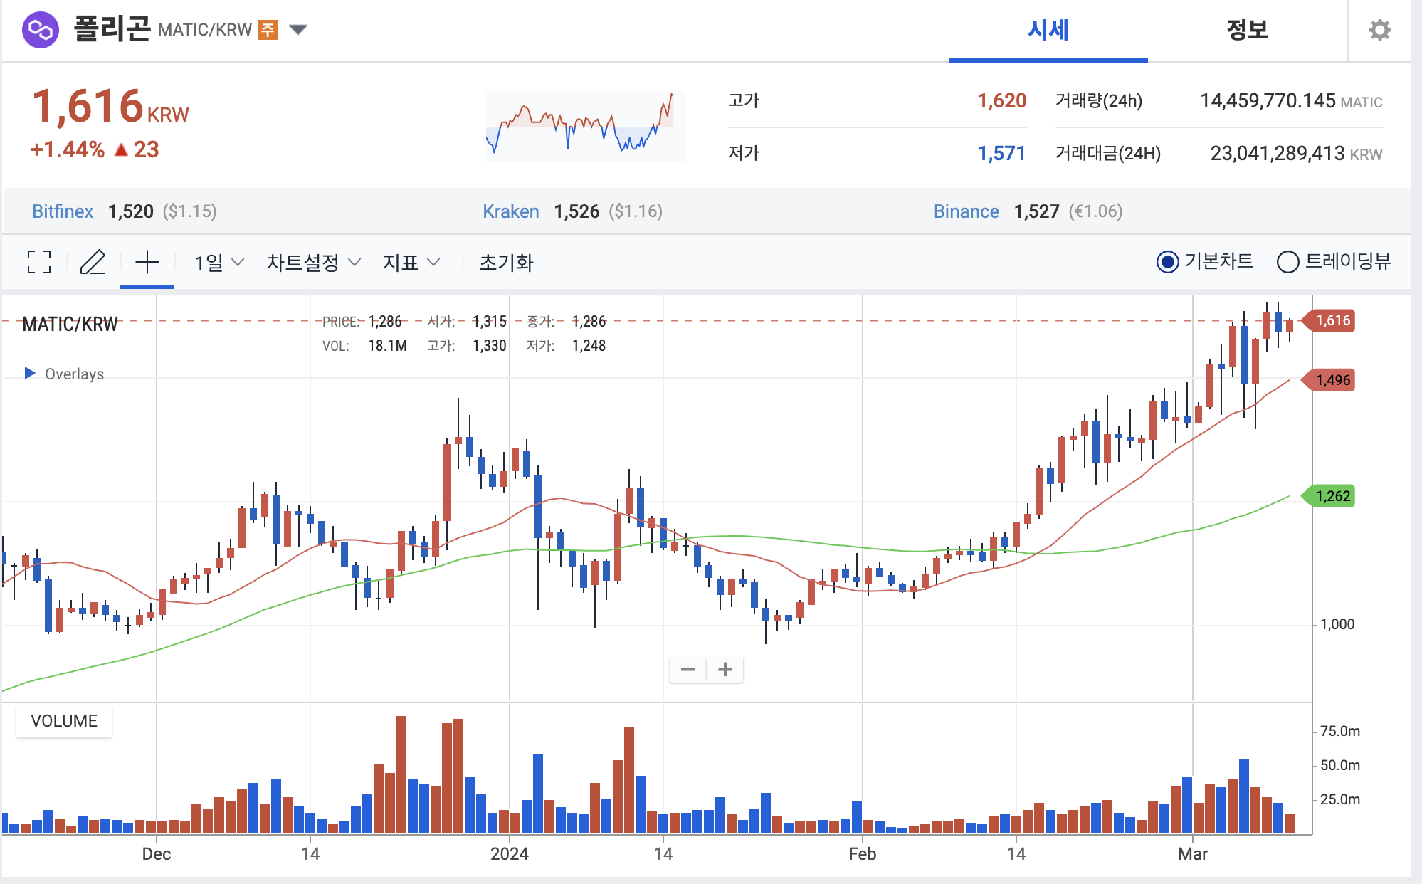Zoom in chart with plus button

pyautogui.click(x=725, y=669)
